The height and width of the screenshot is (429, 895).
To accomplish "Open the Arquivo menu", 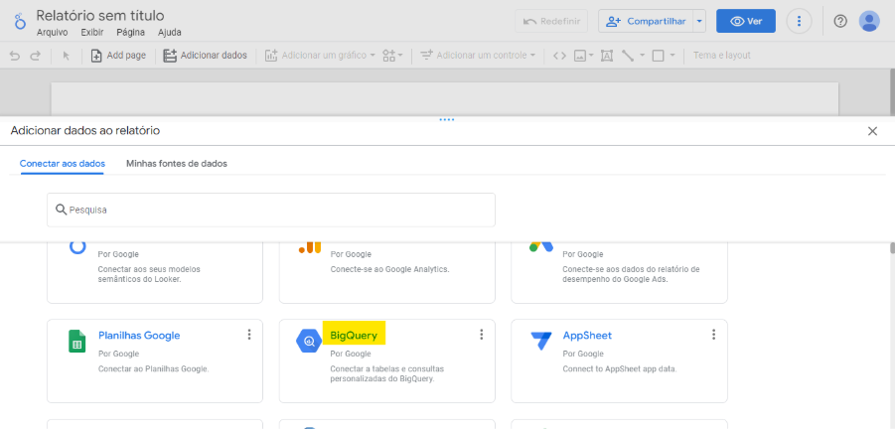I will pyautogui.click(x=53, y=33).
